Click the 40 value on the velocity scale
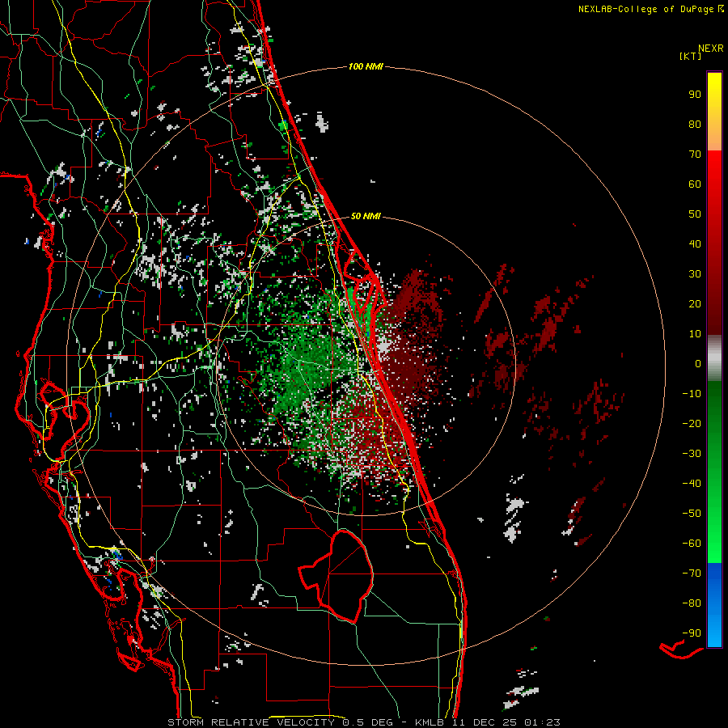728x728 pixels. point(695,243)
